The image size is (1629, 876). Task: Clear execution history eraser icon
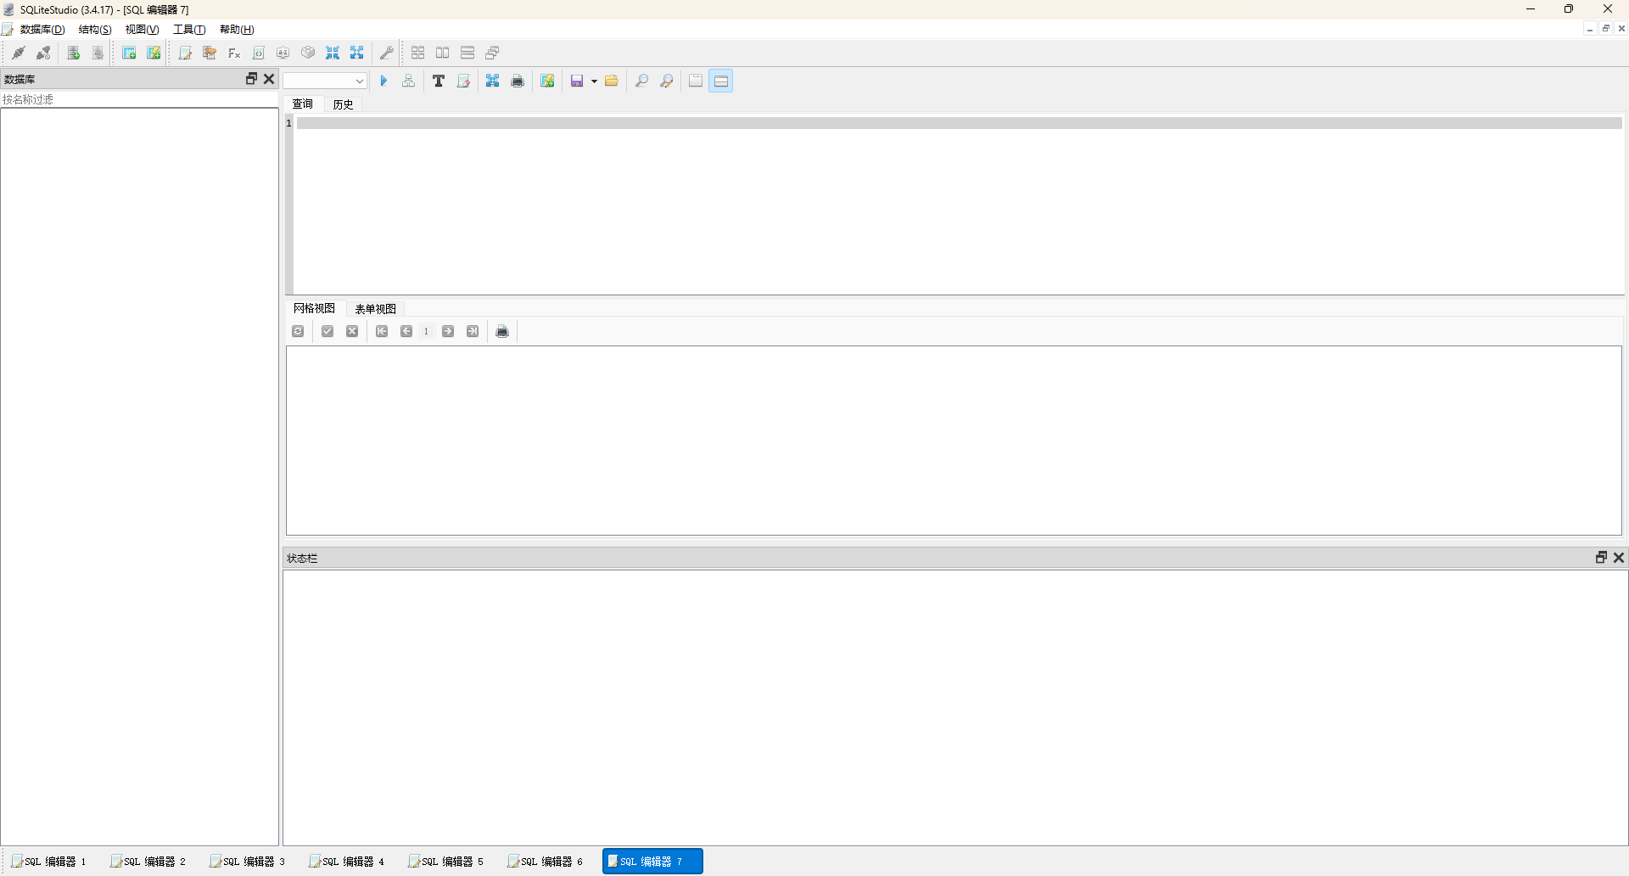tap(463, 81)
